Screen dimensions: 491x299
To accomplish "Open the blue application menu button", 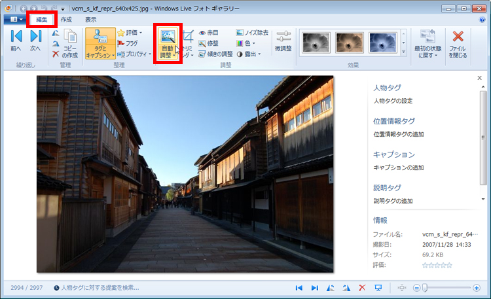I will click(x=14, y=20).
